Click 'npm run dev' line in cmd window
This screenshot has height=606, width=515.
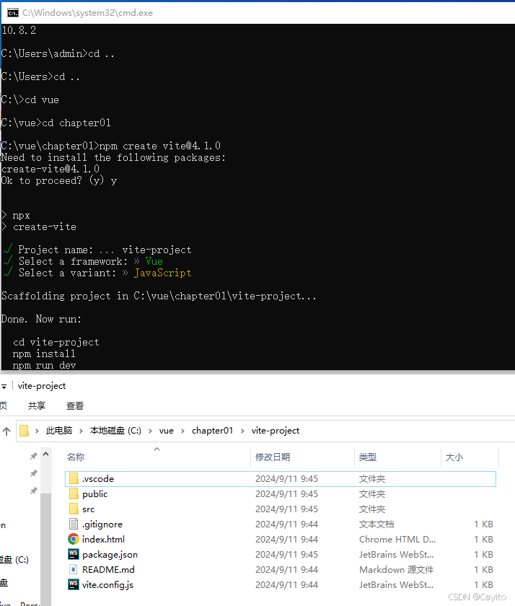(44, 365)
